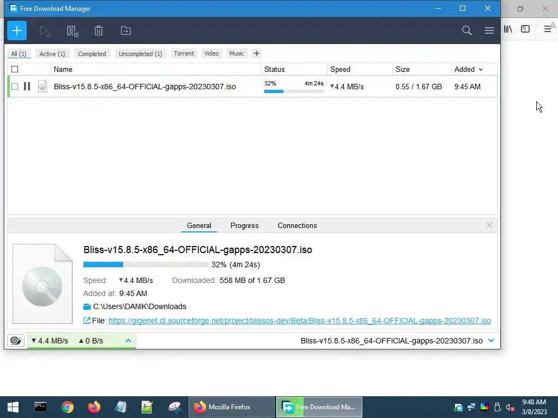
Task: Select the Music filter tab
Action: pyautogui.click(x=236, y=53)
